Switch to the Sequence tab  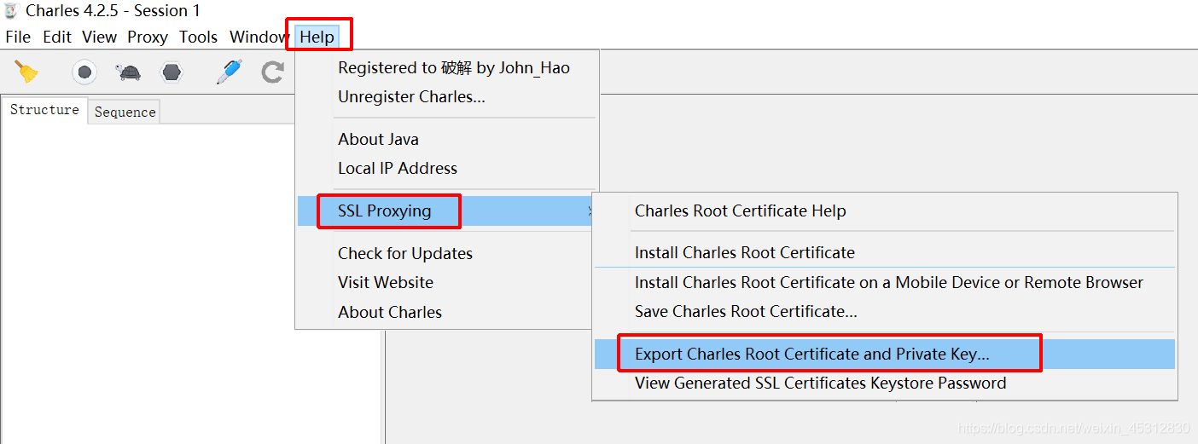tap(125, 112)
